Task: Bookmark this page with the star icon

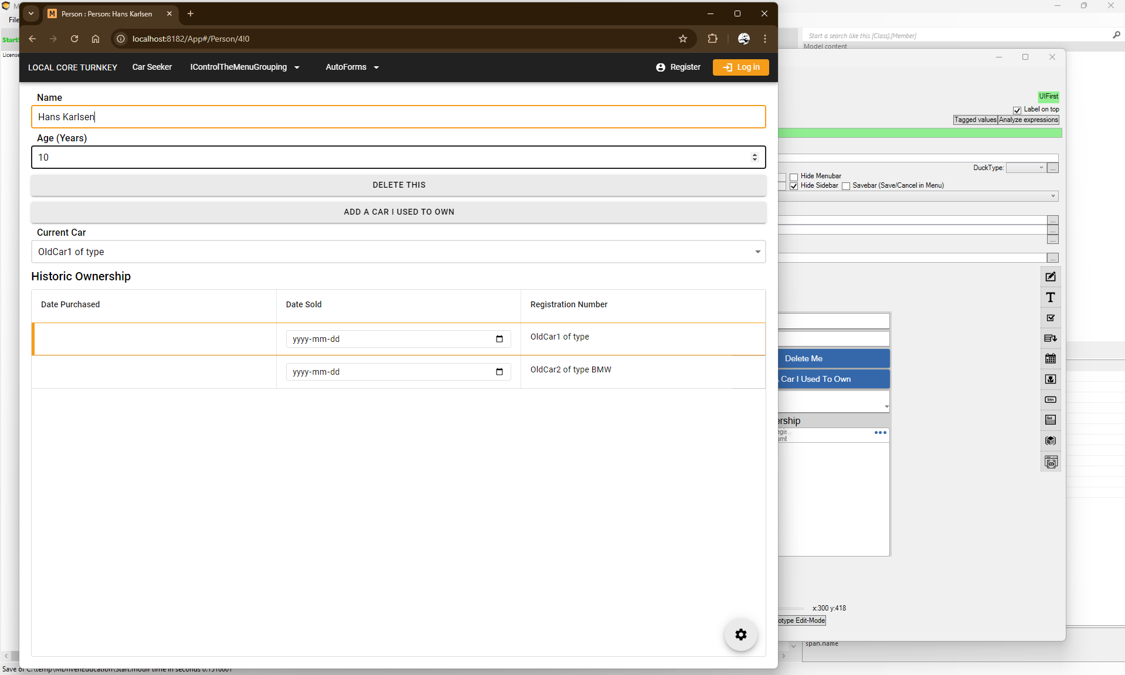Action: coord(682,39)
